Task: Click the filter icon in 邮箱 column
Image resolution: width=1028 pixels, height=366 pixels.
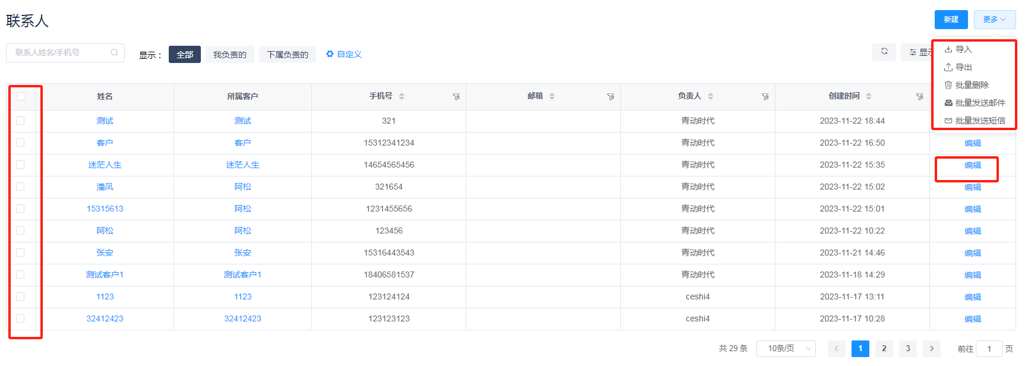Action: click(610, 97)
